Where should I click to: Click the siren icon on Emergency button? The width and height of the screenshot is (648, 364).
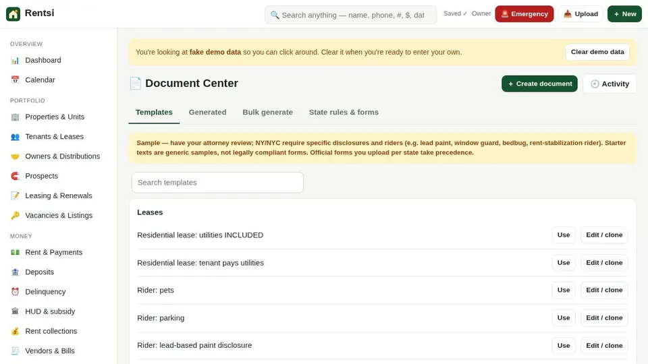(x=505, y=14)
